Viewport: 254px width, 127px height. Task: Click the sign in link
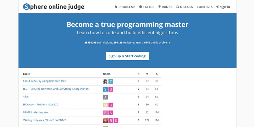point(223,7)
